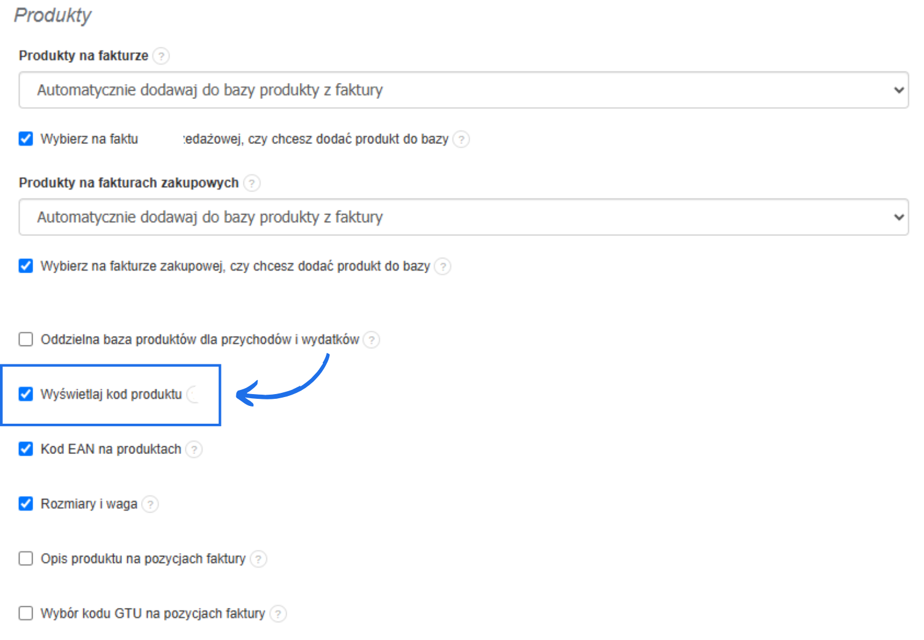Open help for Produkty na fakturze setting

point(161,56)
